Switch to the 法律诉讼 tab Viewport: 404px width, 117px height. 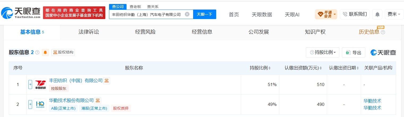[x=89, y=32]
